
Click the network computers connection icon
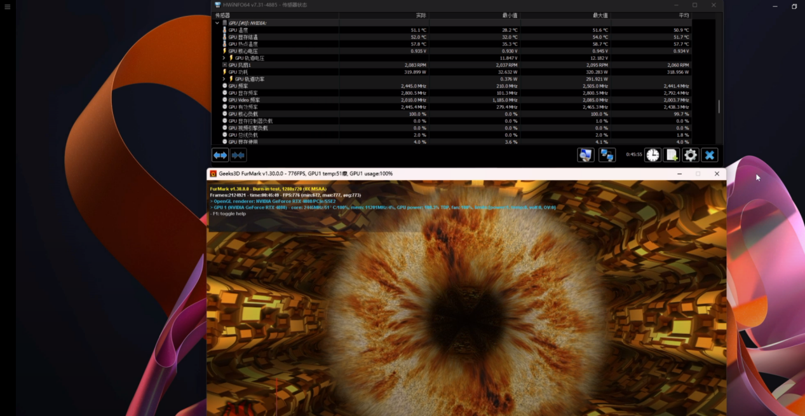607,155
